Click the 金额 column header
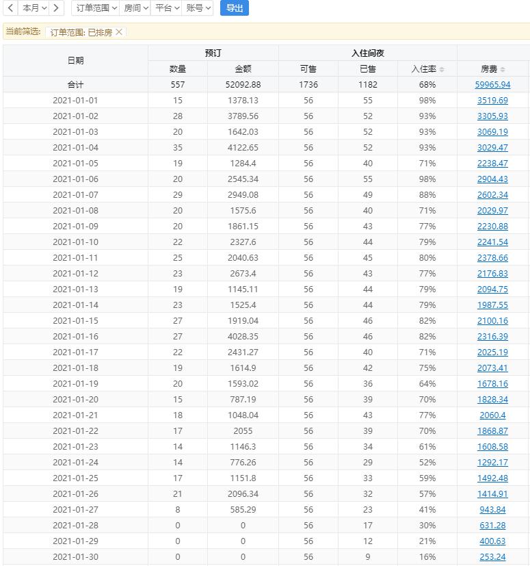The height and width of the screenshot is (566, 530). [x=243, y=68]
